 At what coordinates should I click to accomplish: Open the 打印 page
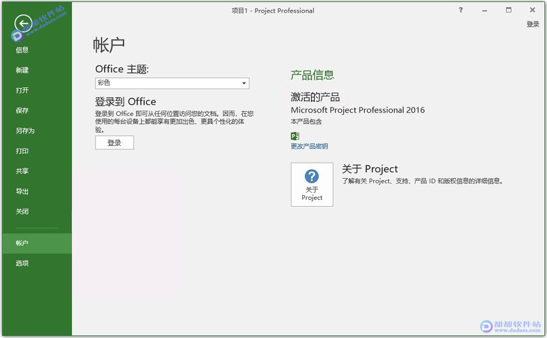point(22,151)
